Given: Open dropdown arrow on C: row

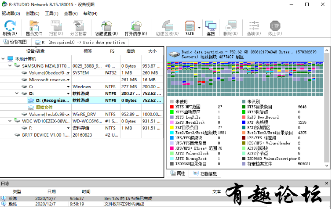Looking at the screenshot, I should pyautogui.click(x=68, y=86).
